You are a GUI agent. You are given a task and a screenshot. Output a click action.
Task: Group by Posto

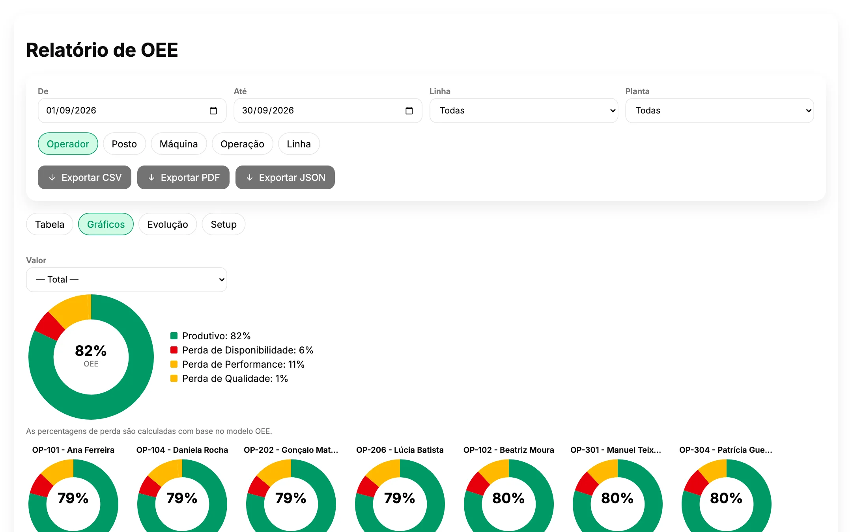pyautogui.click(x=124, y=144)
